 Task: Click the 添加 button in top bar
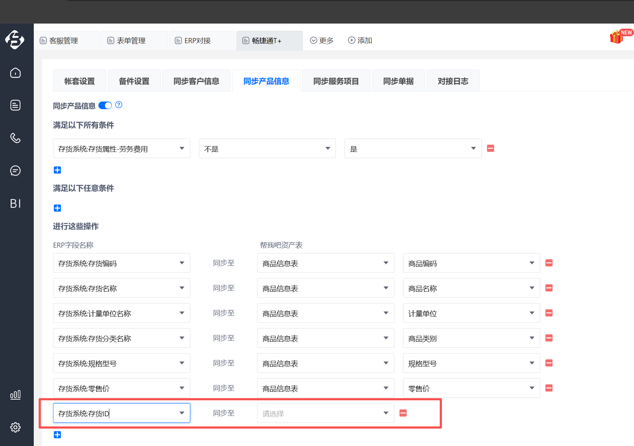point(360,41)
